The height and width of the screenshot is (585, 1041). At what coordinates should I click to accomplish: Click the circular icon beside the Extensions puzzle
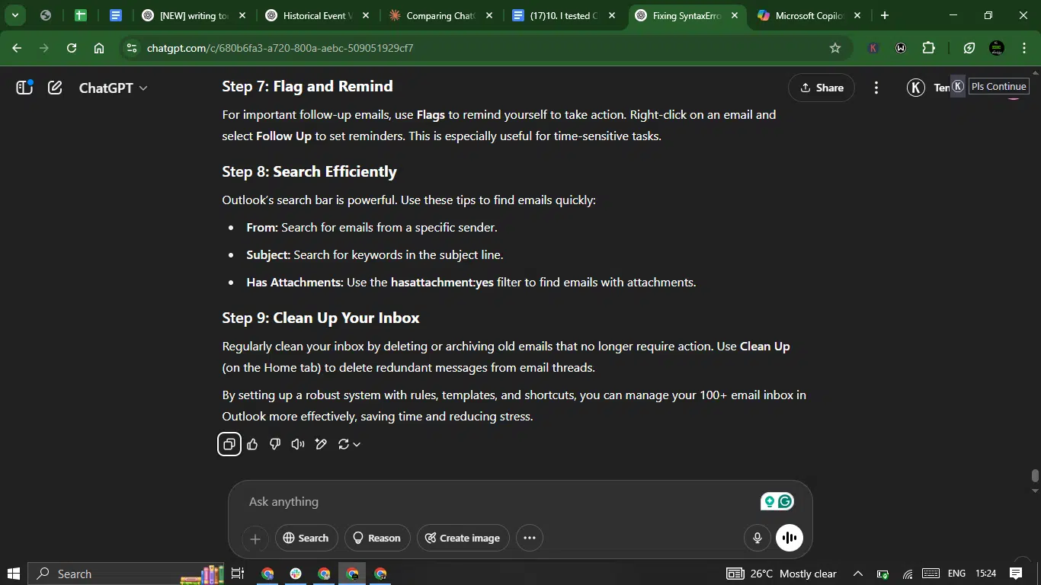point(969,48)
